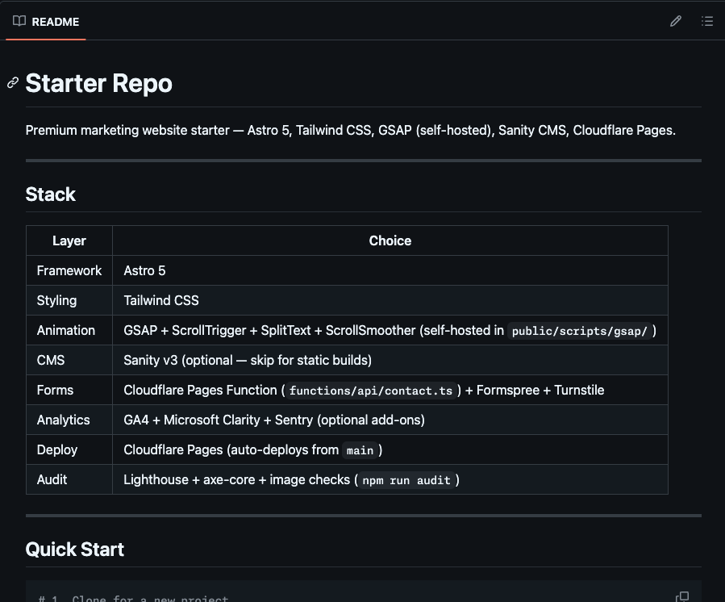The width and height of the screenshot is (725, 602).
Task: Click the Deploy table cell
Action: 69,449
